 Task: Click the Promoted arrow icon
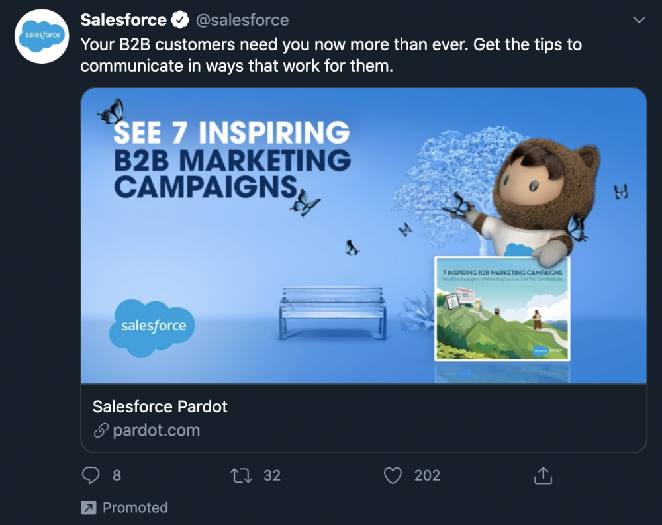[x=87, y=508]
